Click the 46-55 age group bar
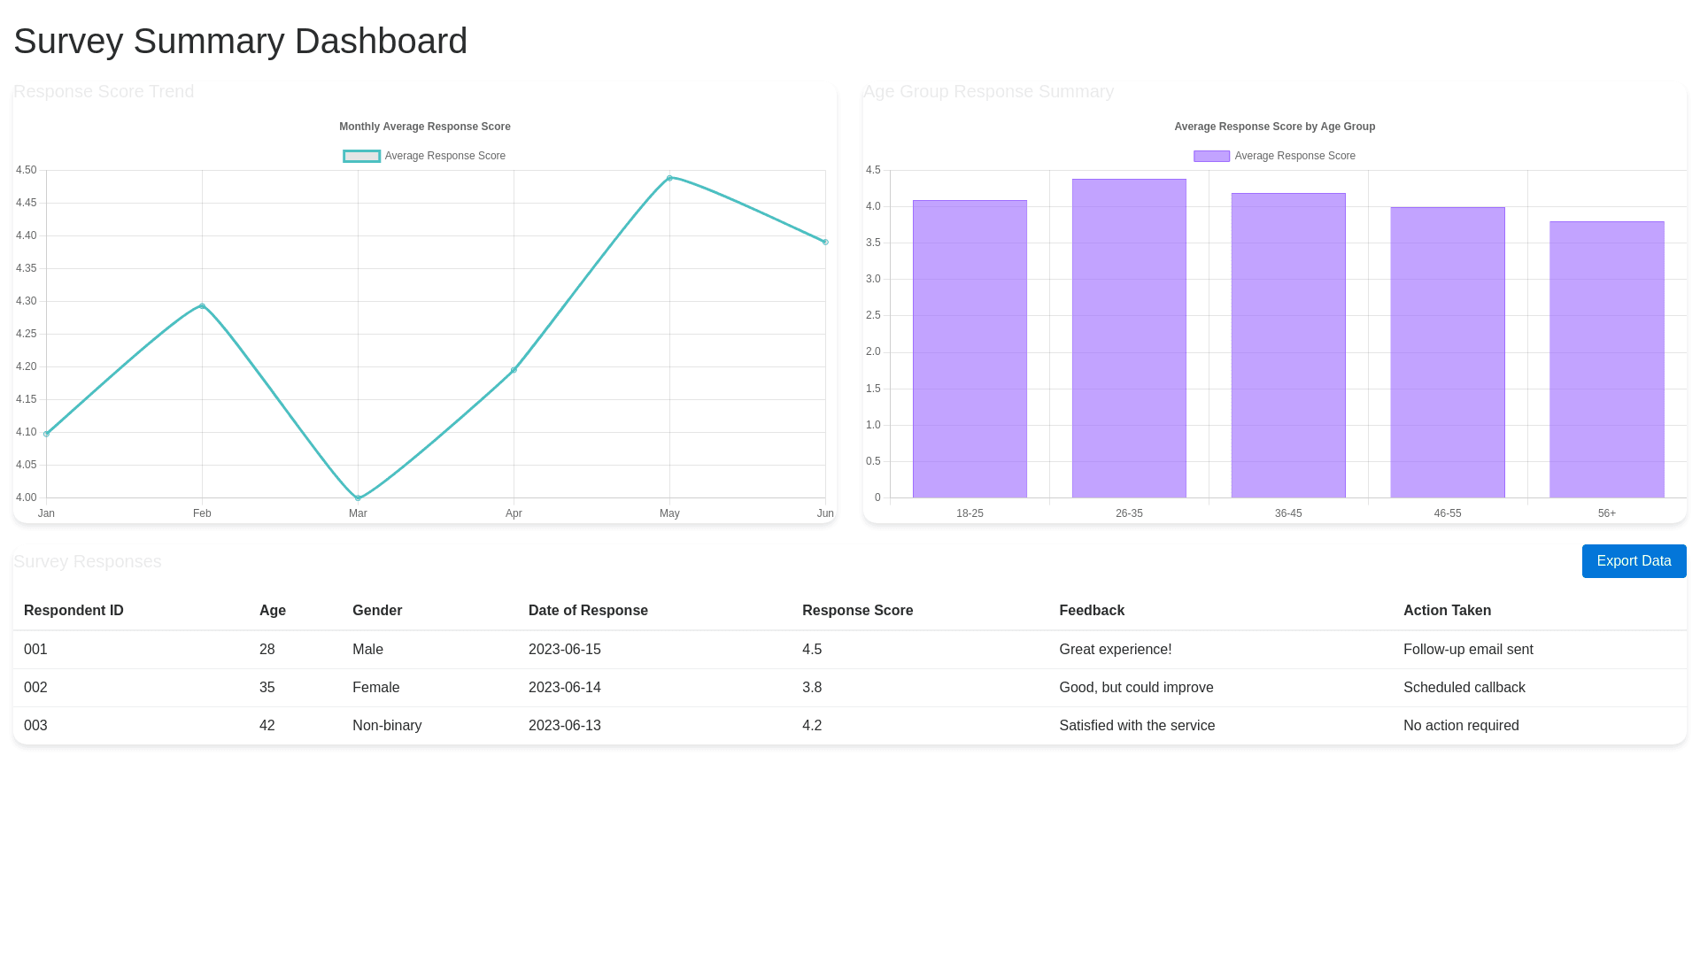 pyautogui.click(x=1447, y=352)
